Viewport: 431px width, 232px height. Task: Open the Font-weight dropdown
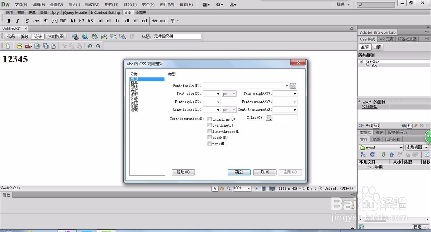(x=295, y=94)
